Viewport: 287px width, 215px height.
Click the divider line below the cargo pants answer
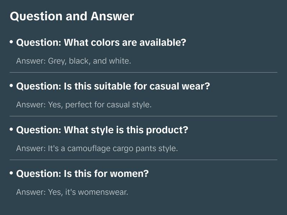[x=143, y=160]
